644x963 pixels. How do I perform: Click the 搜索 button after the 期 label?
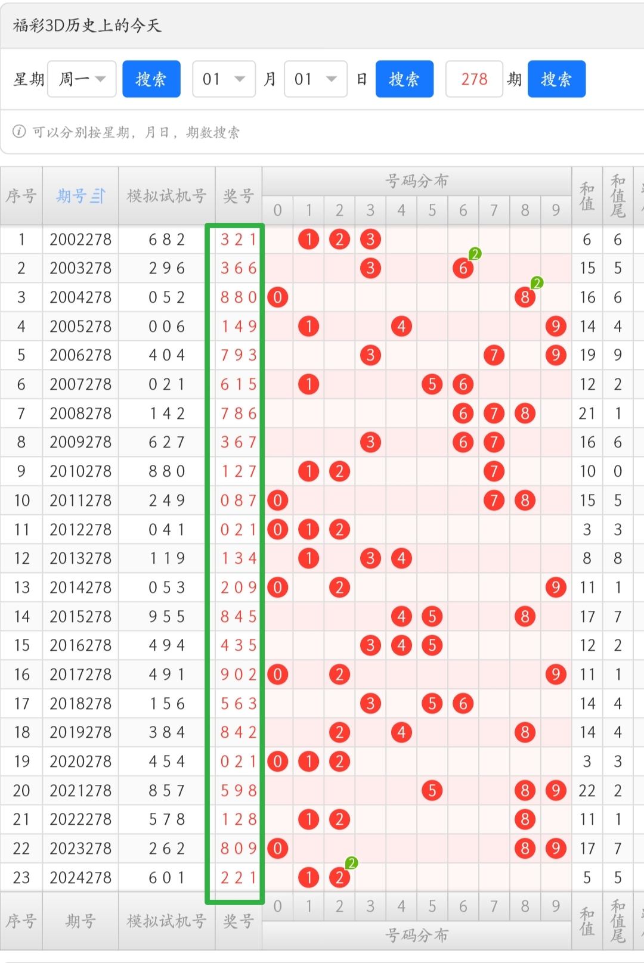point(556,79)
